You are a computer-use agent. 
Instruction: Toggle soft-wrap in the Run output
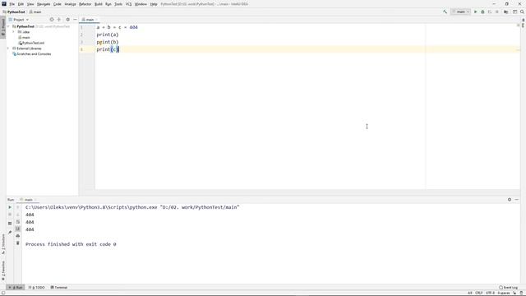pos(18,222)
